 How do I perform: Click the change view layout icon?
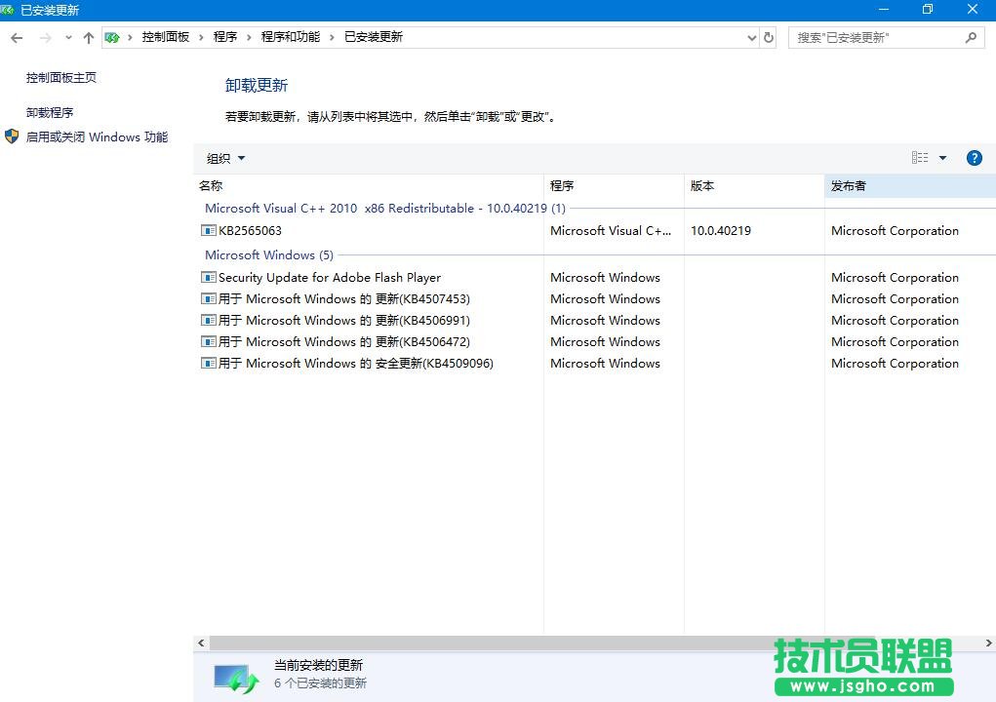(920, 157)
